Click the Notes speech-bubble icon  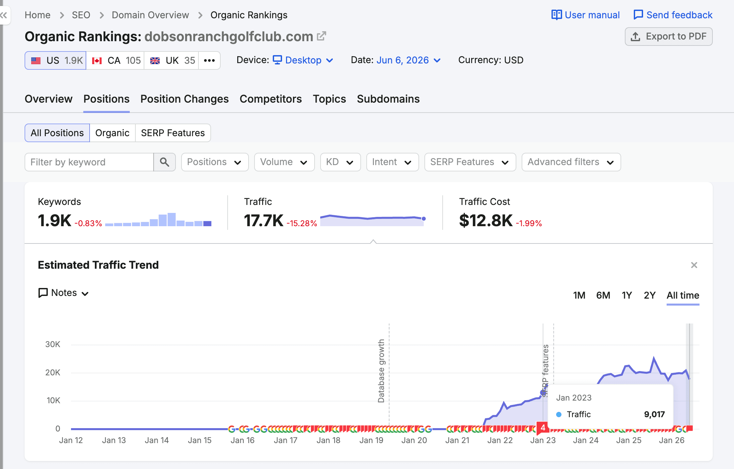tap(43, 293)
